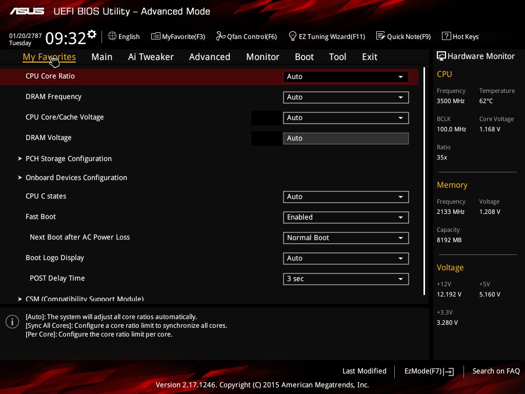Screen dimensions: 525x394
Task: Select the DRAM Frequency label
Action: [x=53, y=97]
